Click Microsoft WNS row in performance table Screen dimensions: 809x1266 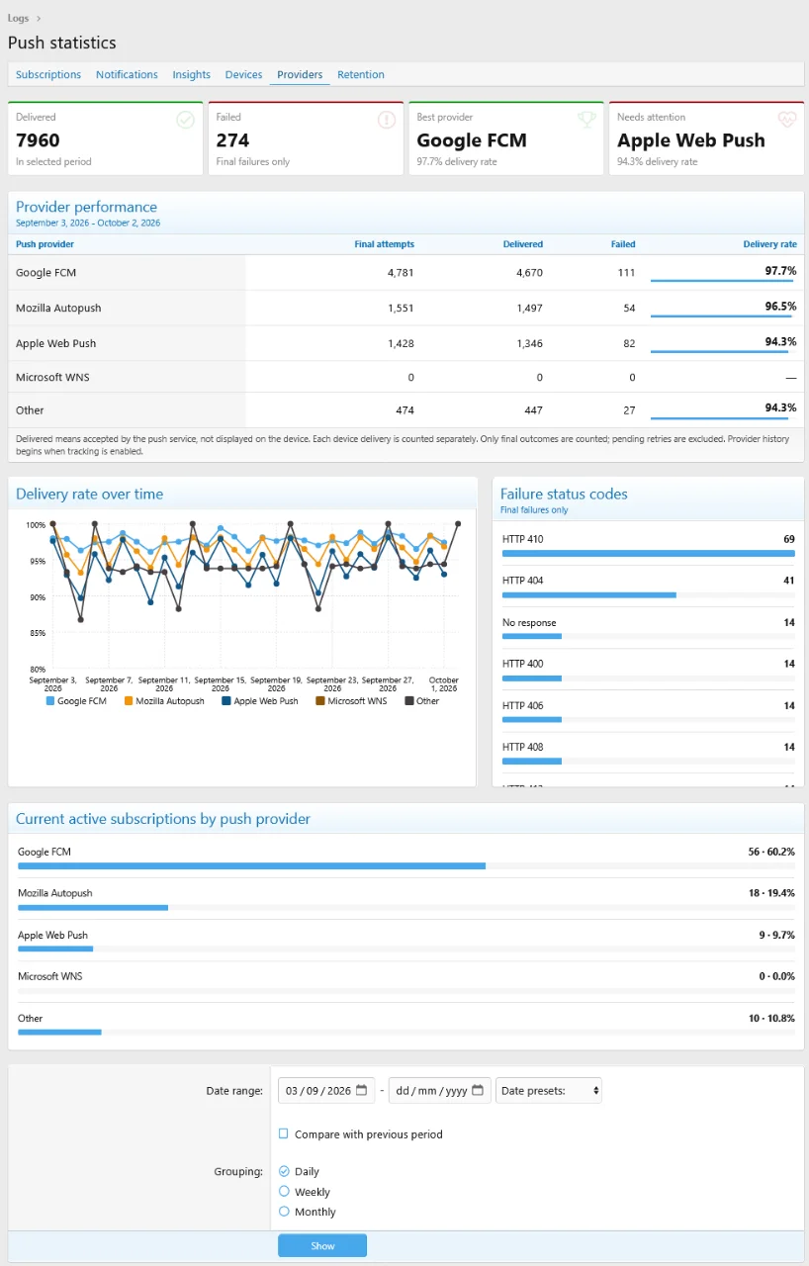(x=405, y=377)
